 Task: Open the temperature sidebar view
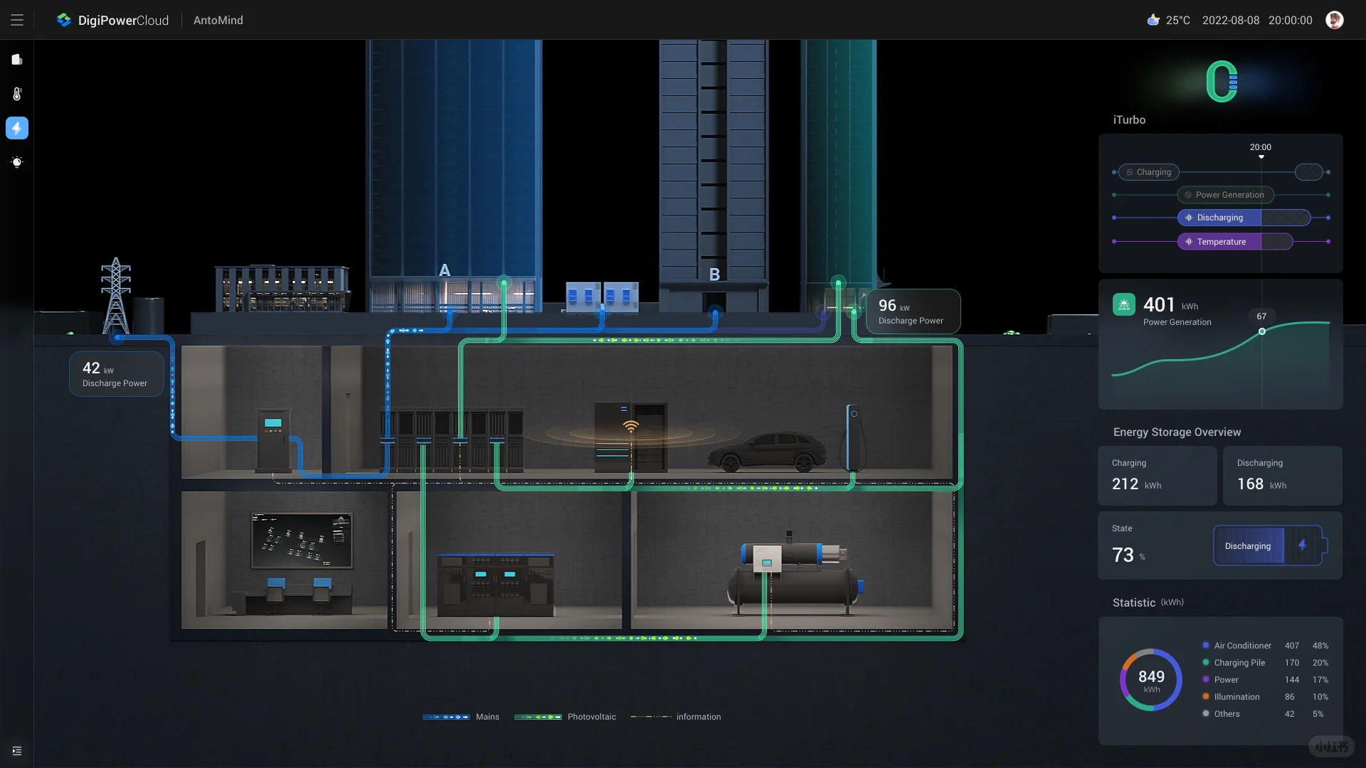tap(17, 94)
